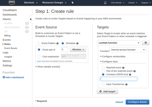The width and height of the screenshot is (152, 107).
Task: Open the Minutes unit dropdown
Action: [78, 49]
